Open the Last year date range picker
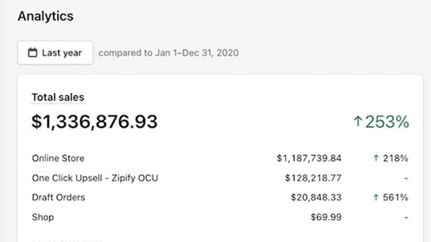Image resolution: width=431 pixels, height=242 pixels. (55, 53)
